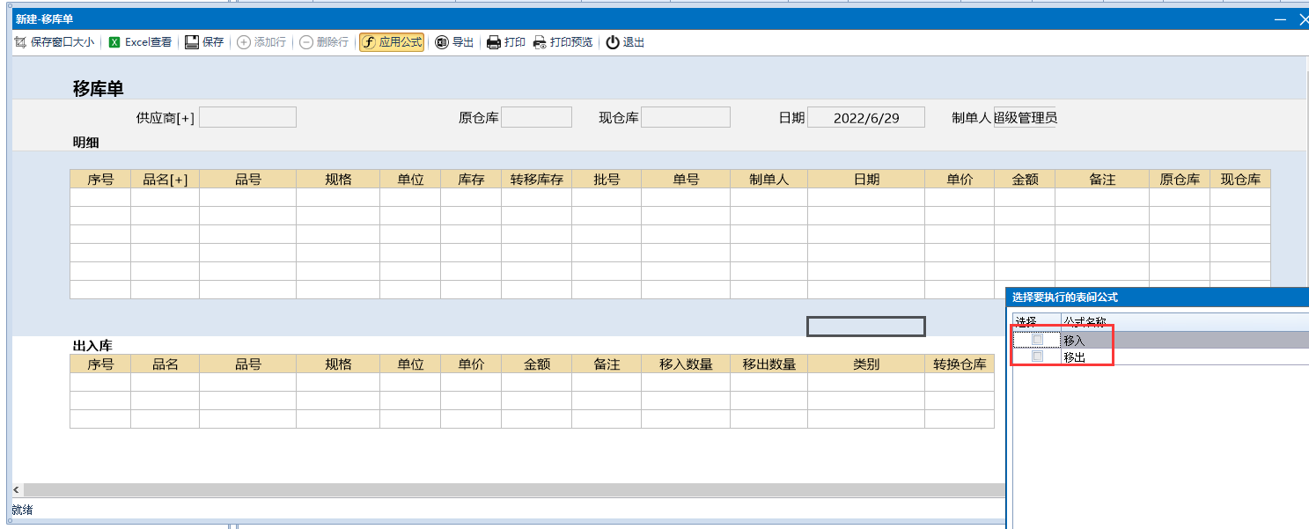
Task: Click the 供应商 input field
Action: [247, 118]
